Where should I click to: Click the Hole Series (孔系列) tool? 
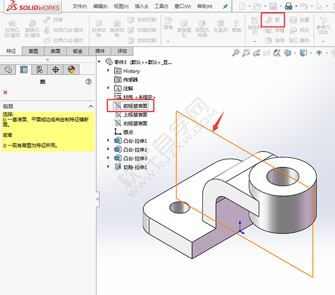(x=221, y=26)
